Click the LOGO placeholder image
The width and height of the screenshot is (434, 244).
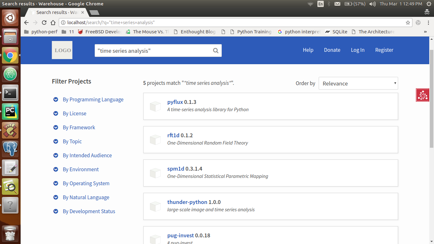pos(62,50)
